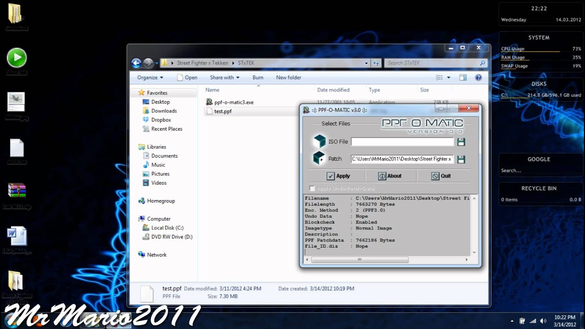Click the Patch path field

[x=402, y=159]
